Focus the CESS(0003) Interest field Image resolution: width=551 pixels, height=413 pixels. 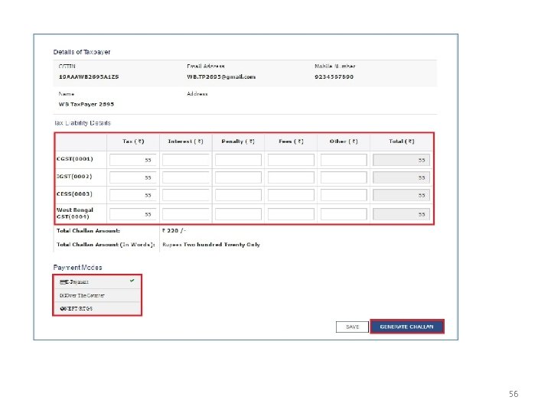coord(185,195)
